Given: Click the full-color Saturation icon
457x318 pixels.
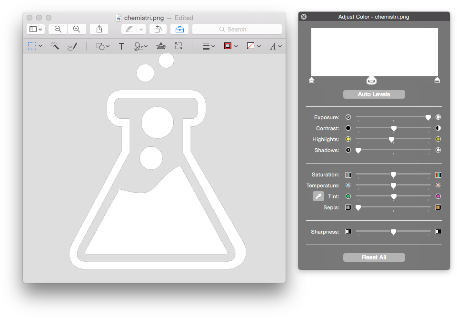Looking at the screenshot, I should [x=438, y=175].
